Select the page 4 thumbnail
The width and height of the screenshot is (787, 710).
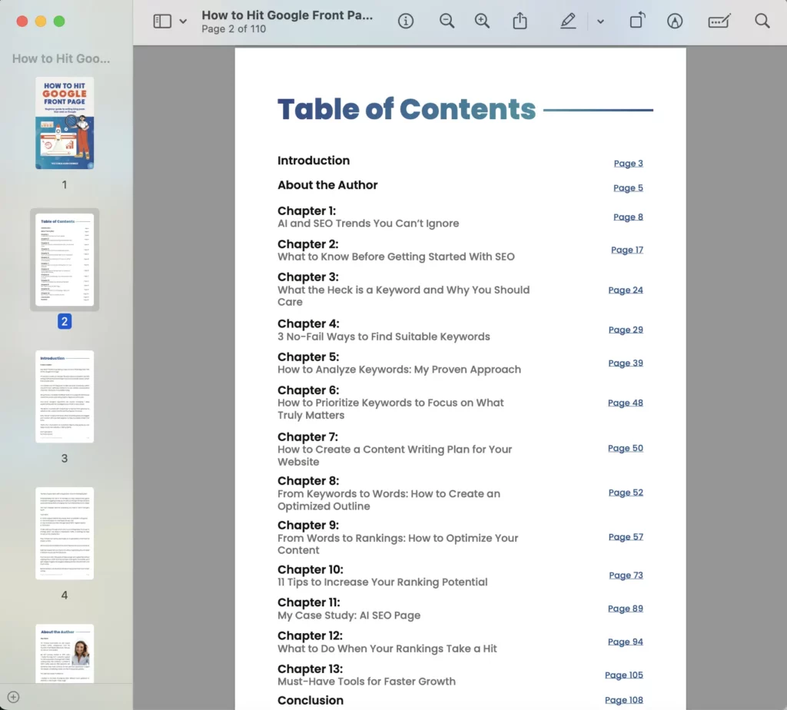click(65, 532)
